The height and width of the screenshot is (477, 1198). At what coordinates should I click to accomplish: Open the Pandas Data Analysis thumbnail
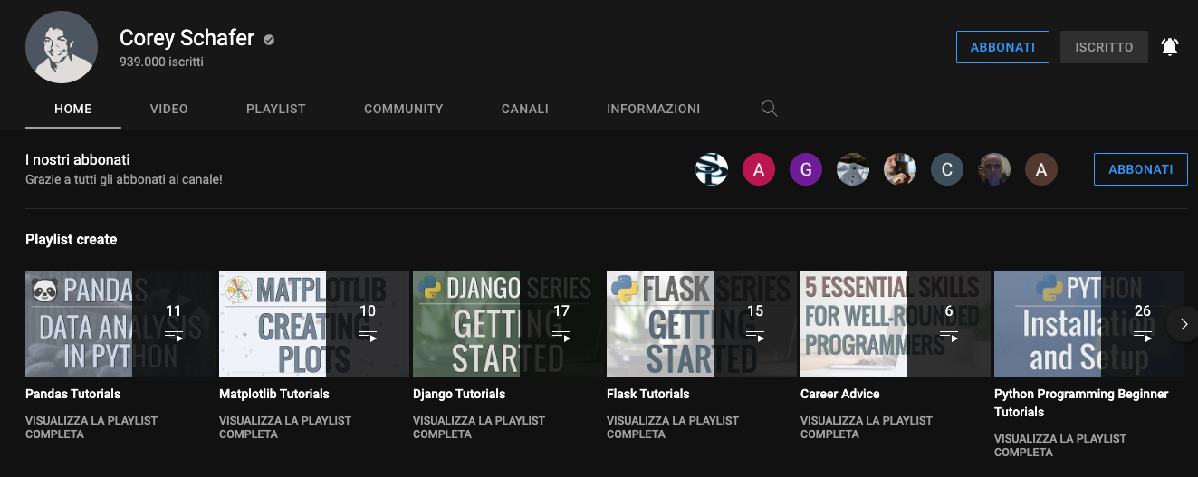point(120,323)
